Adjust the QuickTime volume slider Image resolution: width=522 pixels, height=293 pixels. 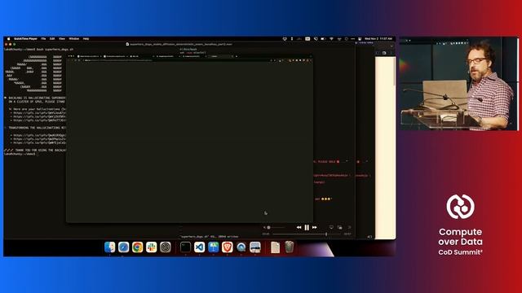276,228
